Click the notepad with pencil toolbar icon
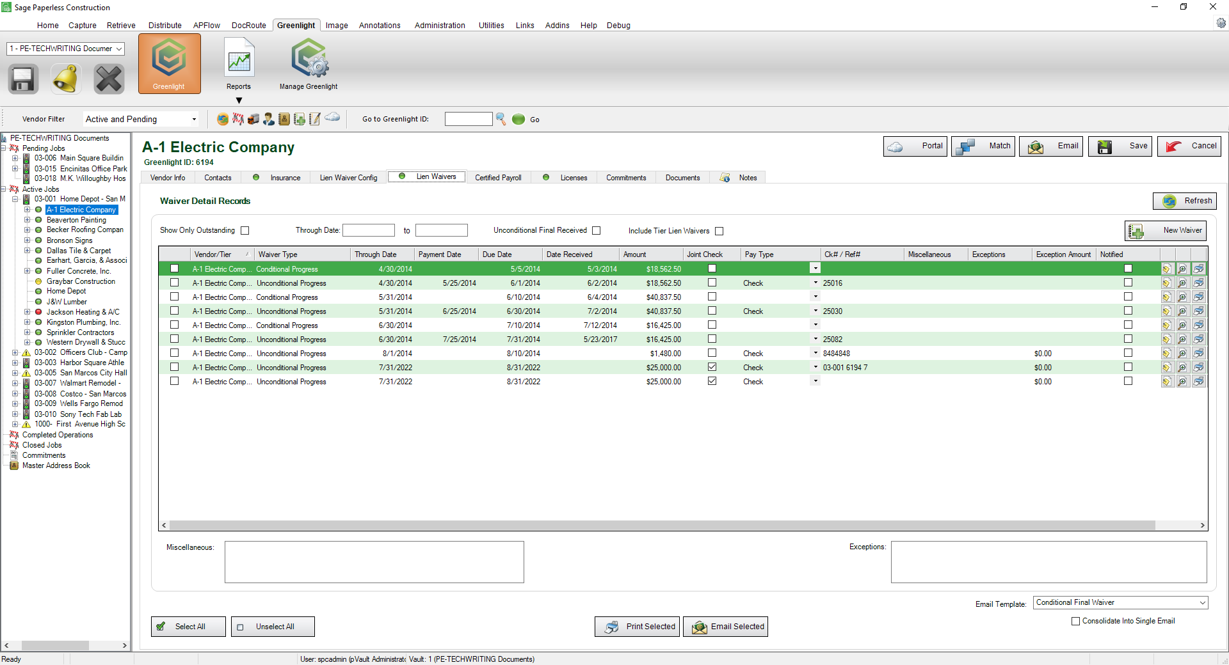 click(x=315, y=119)
